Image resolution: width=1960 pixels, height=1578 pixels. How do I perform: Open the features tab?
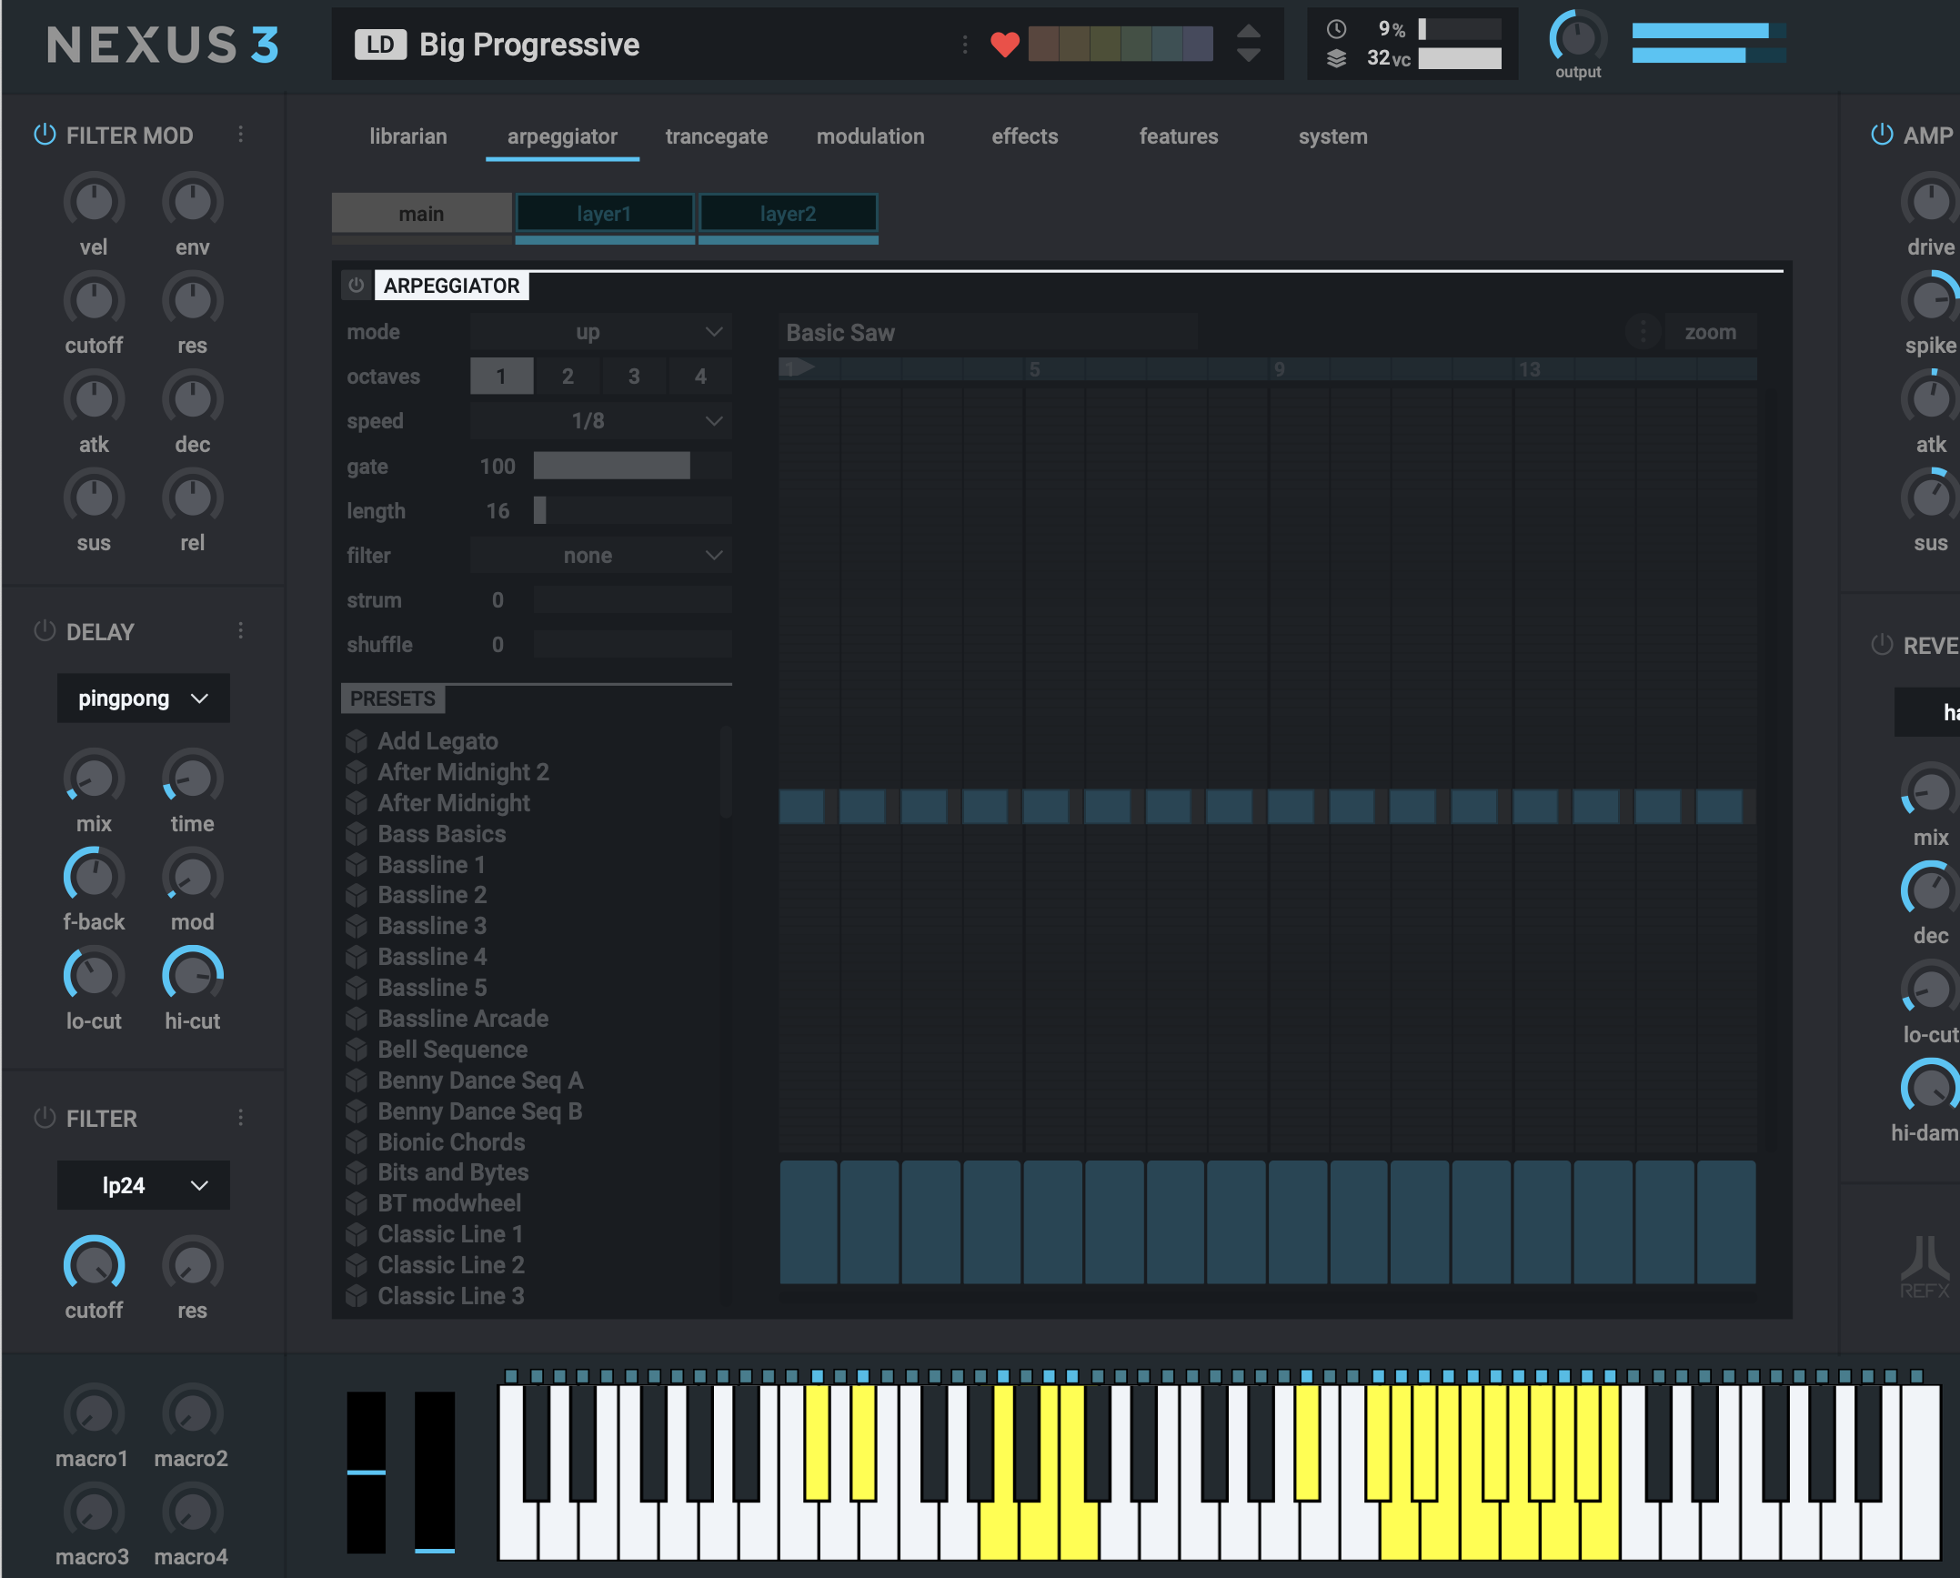tap(1179, 136)
